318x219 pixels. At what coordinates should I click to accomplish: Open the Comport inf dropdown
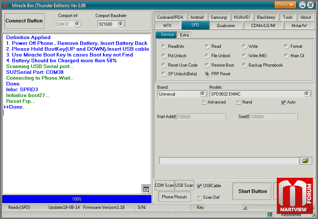tap(77, 24)
